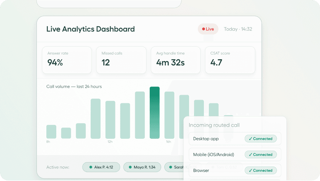Select the chart bar above the 16h label
Image resolution: width=320 pixels, height=181 pixels.
click(x=170, y=115)
